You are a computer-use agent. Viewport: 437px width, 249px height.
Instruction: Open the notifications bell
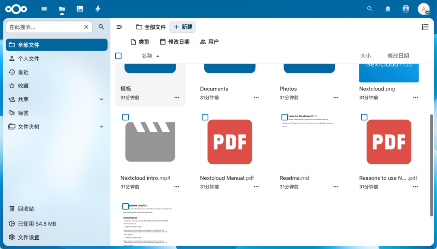387,9
